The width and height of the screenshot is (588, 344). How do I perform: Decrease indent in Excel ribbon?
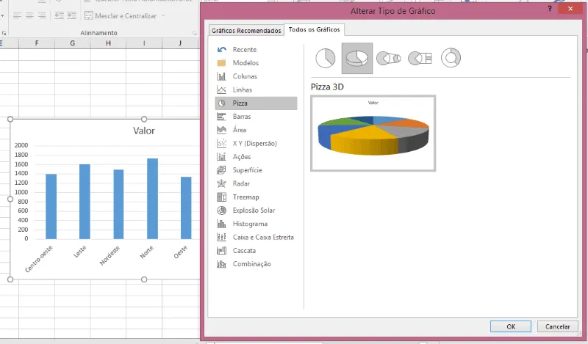tap(59, 15)
